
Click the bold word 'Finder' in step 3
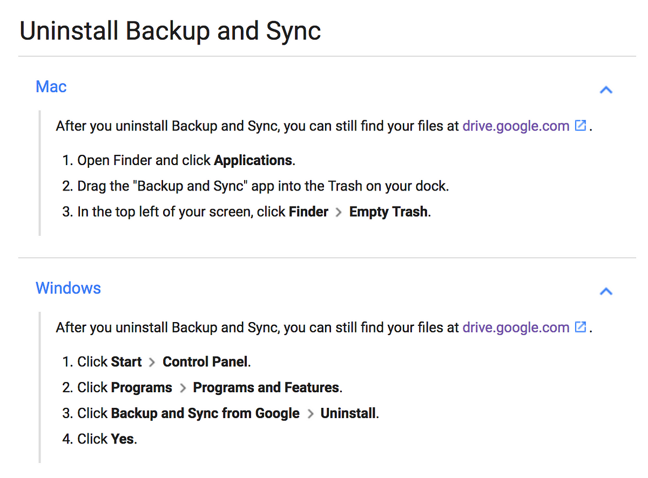coord(308,212)
